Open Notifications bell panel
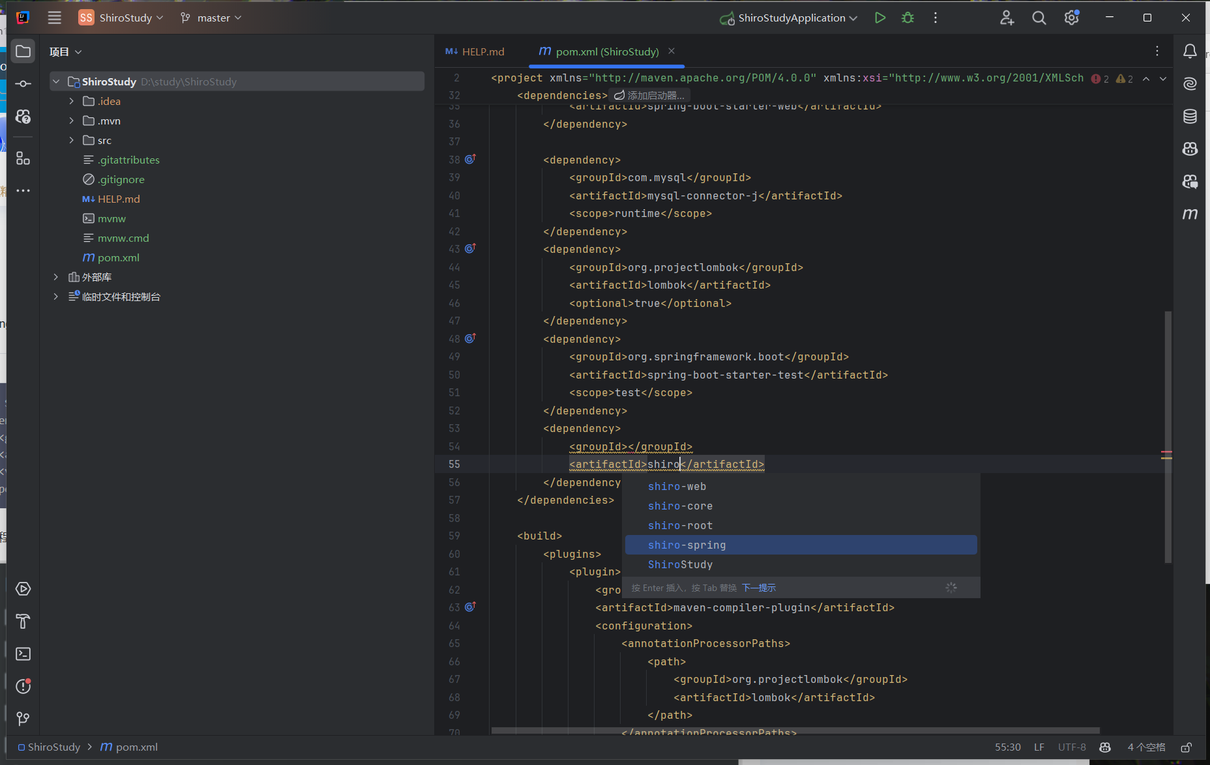The height and width of the screenshot is (765, 1210). click(1190, 51)
